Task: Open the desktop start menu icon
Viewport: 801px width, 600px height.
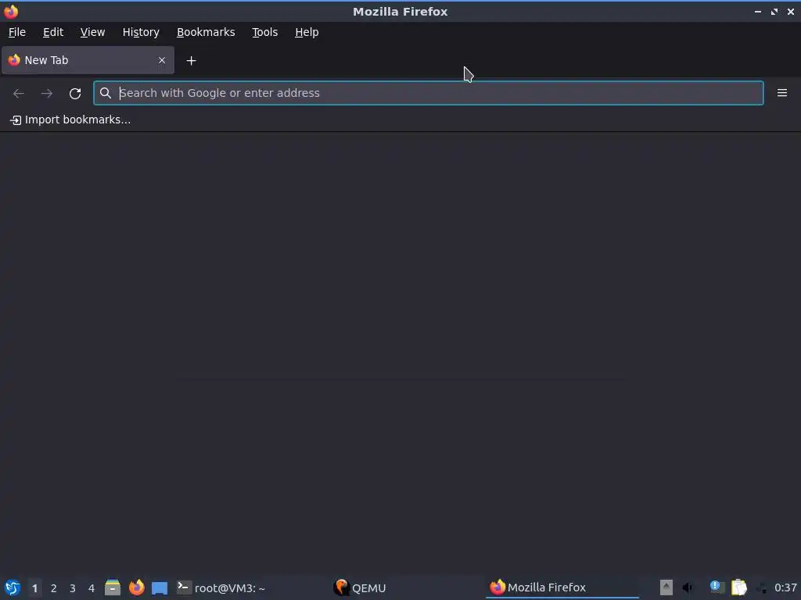Action: (13, 587)
